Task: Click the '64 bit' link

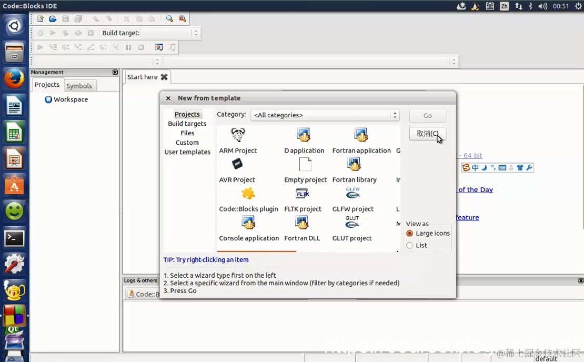Action: pos(472,155)
